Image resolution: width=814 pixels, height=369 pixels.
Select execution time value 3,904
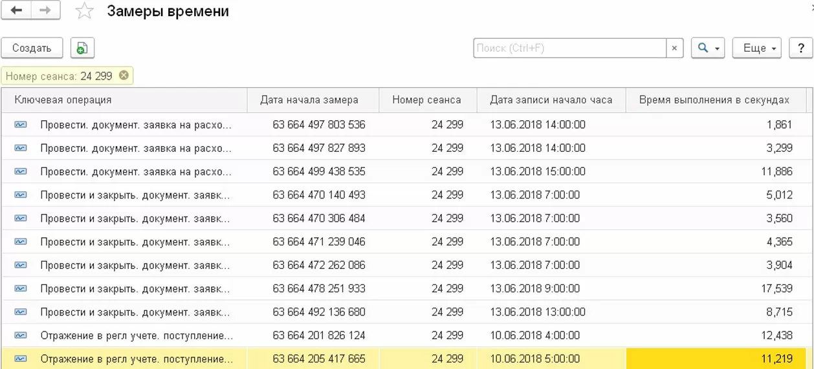tap(780, 265)
